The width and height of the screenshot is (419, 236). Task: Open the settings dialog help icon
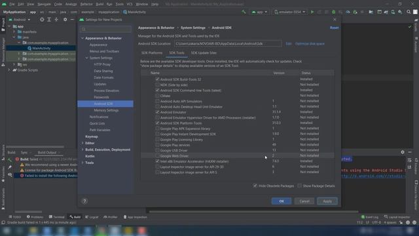tap(84, 201)
